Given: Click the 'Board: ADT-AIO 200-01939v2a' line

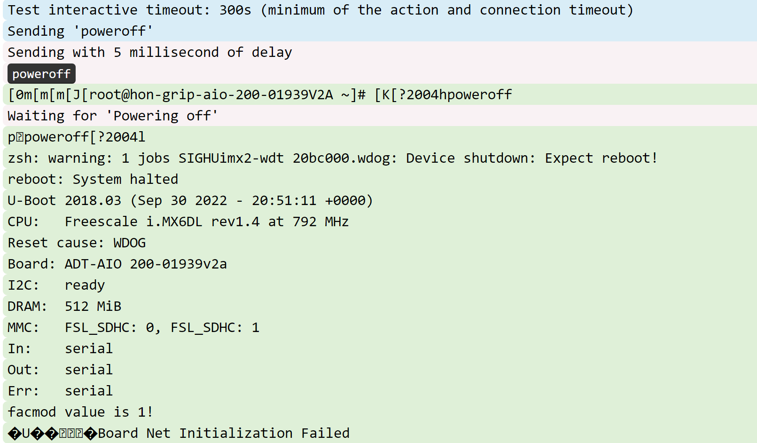Looking at the screenshot, I should point(380,264).
